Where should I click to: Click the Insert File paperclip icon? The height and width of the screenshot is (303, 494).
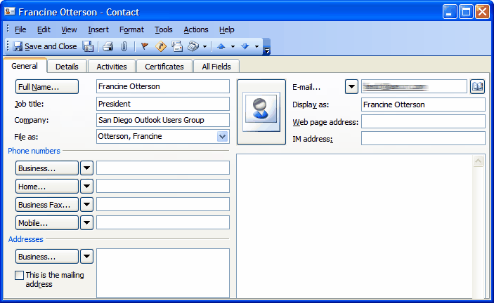point(124,46)
